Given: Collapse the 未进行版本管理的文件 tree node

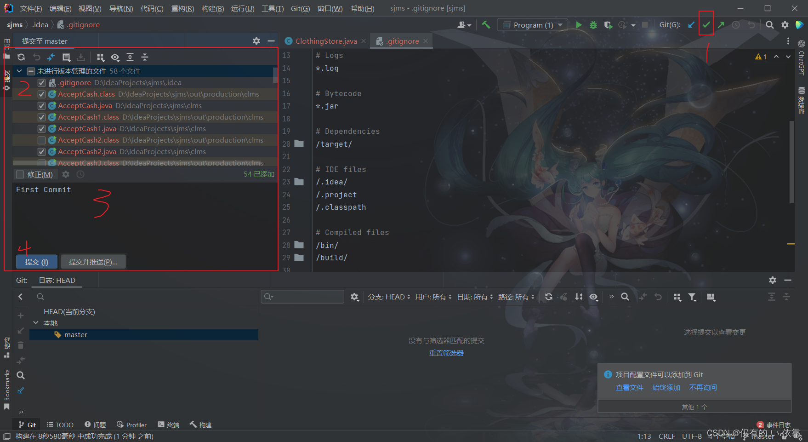Looking at the screenshot, I should [20, 71].
